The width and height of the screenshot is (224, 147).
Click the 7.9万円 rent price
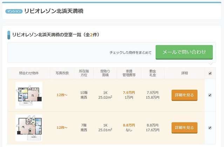129,93
